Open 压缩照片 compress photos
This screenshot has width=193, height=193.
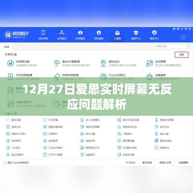point(51,134)
